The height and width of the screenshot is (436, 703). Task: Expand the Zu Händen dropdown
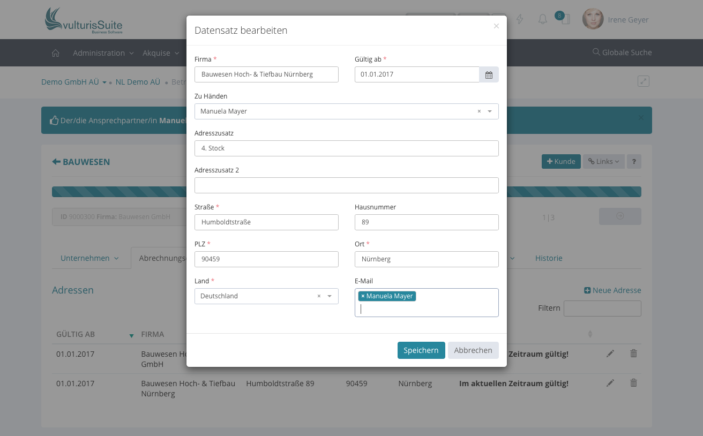point(490,111)
